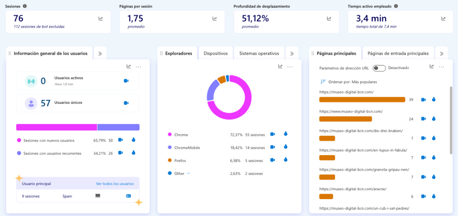Image resolution: width=458 pixels, height=216 pixels.
Task: Switch to the Dispositivos tab
Action: point(216,53)
